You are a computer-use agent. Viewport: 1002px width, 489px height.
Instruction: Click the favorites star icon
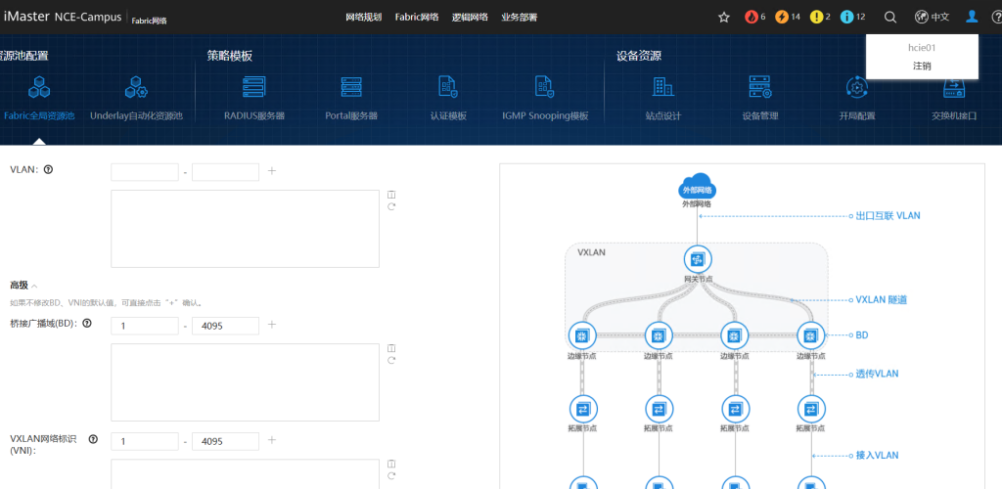(724, 17)
